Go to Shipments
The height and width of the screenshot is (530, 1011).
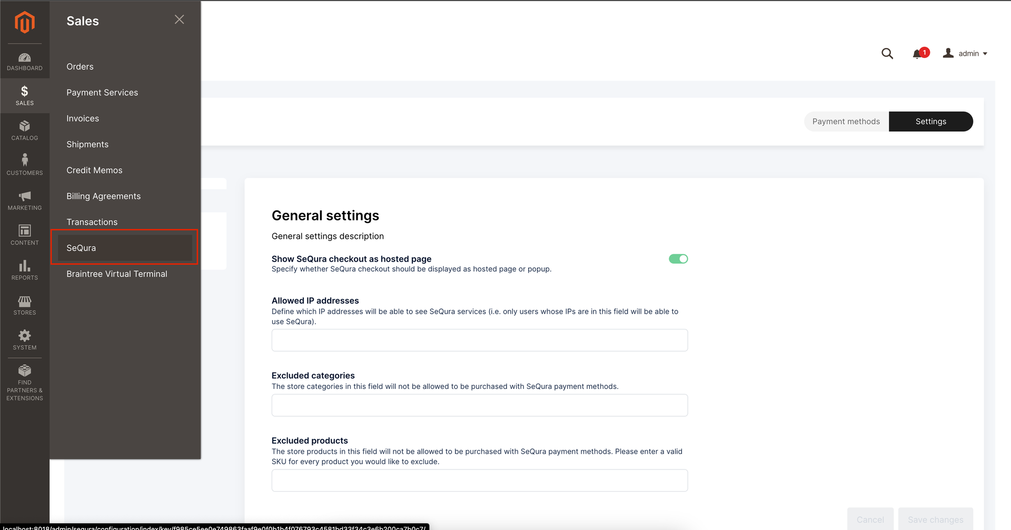[x=87, y=144]
